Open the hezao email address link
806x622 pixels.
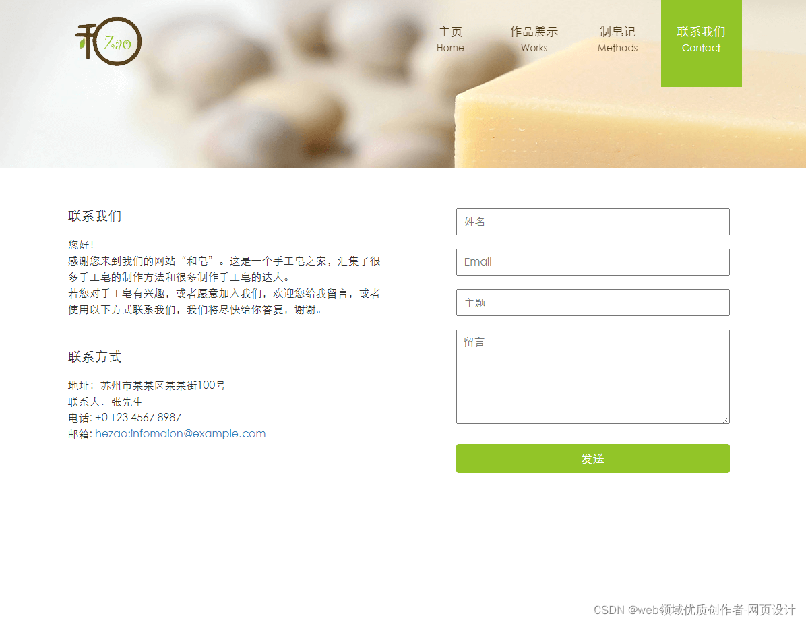click(x=181, y=434)
